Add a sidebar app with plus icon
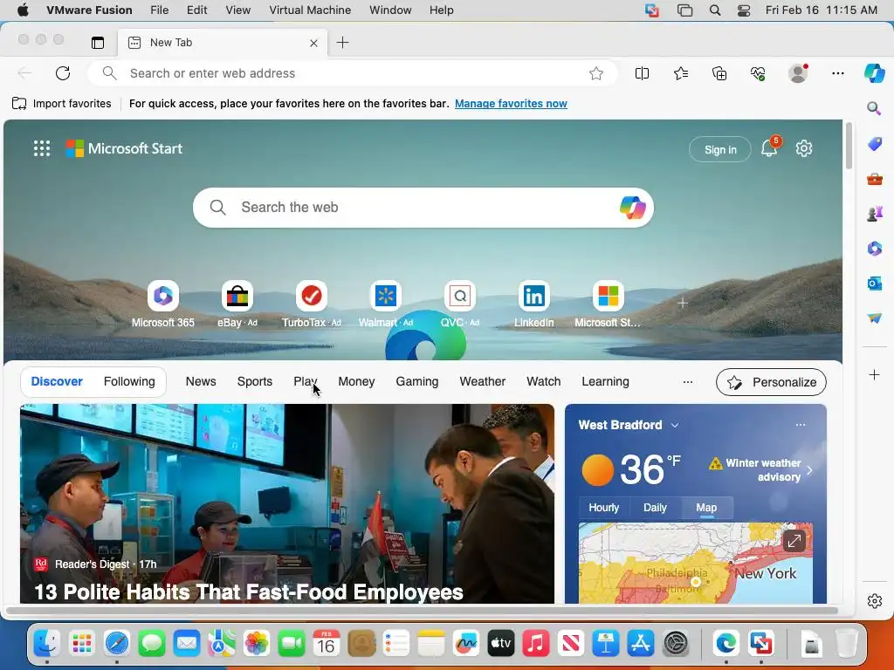Screen dimensions: 894x670 pyautogui.click(x=874, y=375)
